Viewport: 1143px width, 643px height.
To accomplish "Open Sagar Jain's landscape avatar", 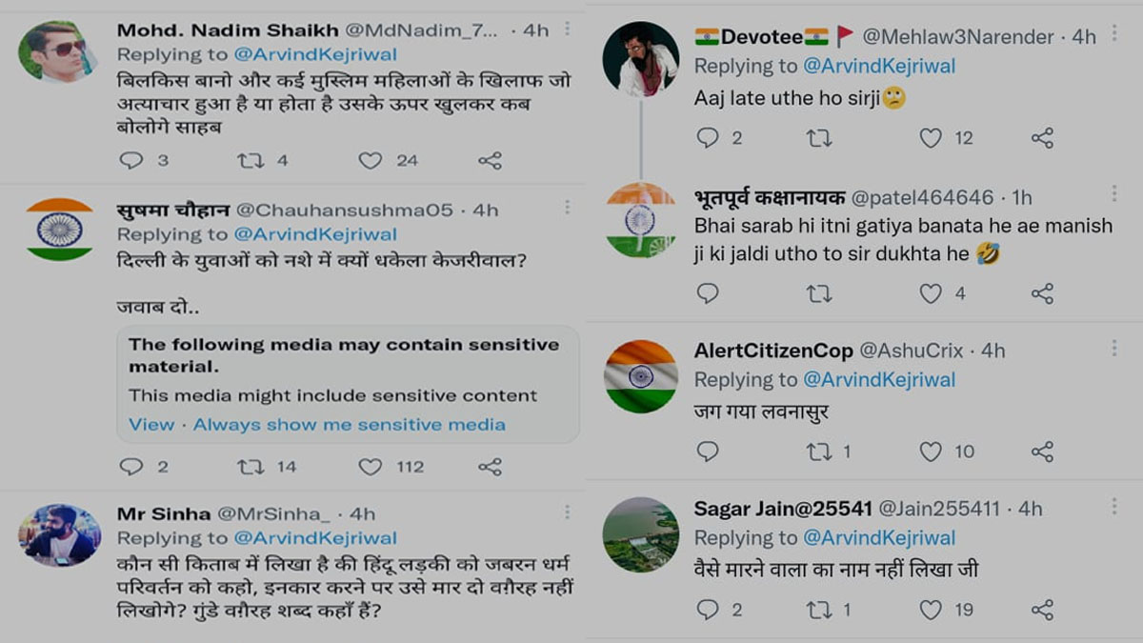I will [x=640, y=534].
